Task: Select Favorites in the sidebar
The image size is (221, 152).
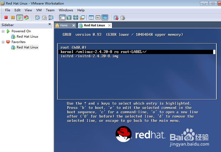Action: pyautogui.click(x=19, y=42)
